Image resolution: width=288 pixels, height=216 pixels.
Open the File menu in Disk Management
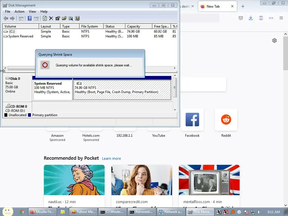tap(8, 11)
